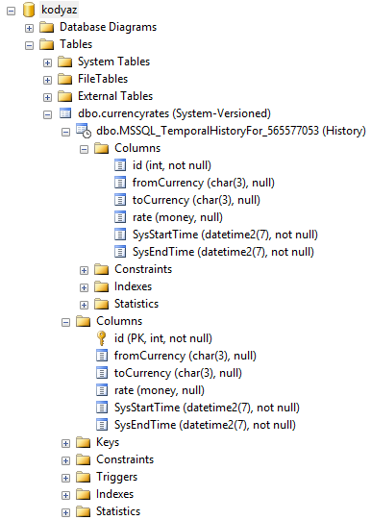This screenshot has height=520, width=371.
Task: Click the System Tables folder icon
Action: point(65,62)
